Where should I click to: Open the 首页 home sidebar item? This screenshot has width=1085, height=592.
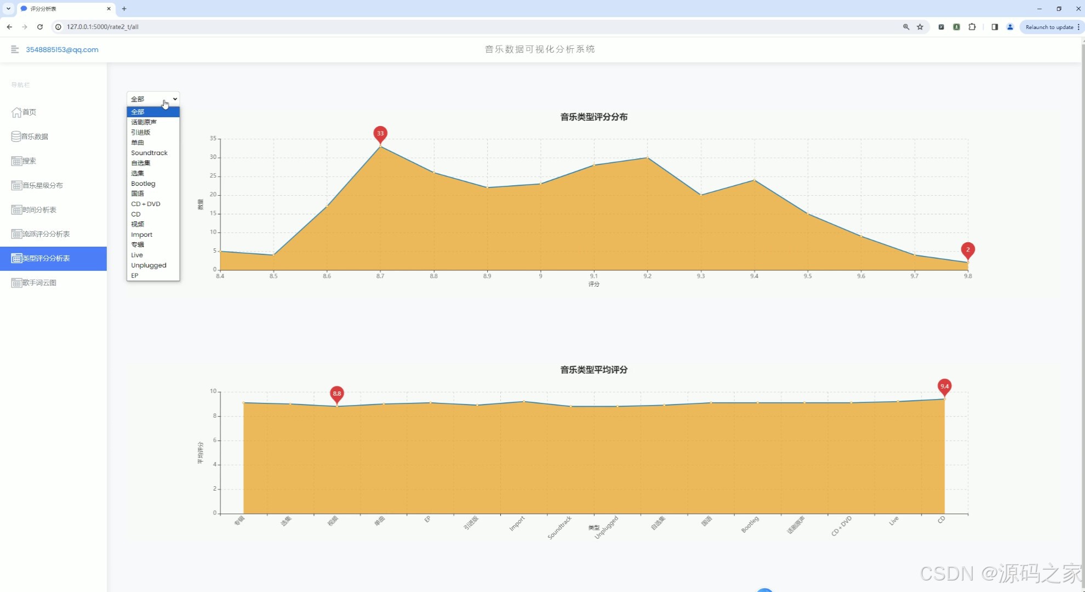[24, 112]
